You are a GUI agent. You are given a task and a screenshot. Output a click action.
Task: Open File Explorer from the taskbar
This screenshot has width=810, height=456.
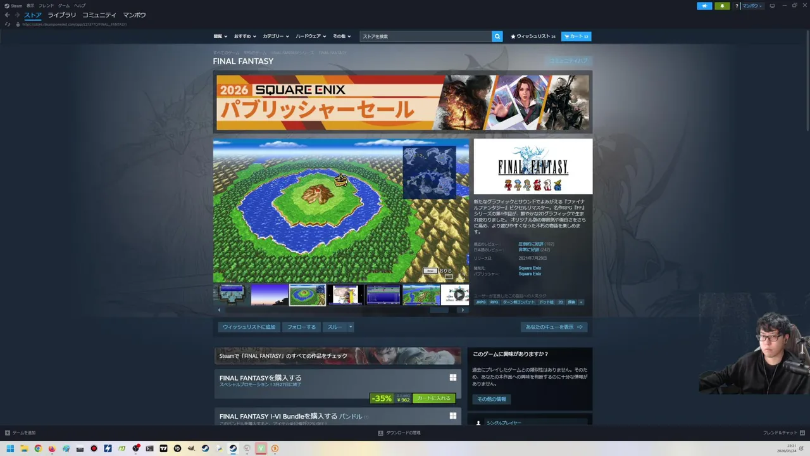[24, 448]
